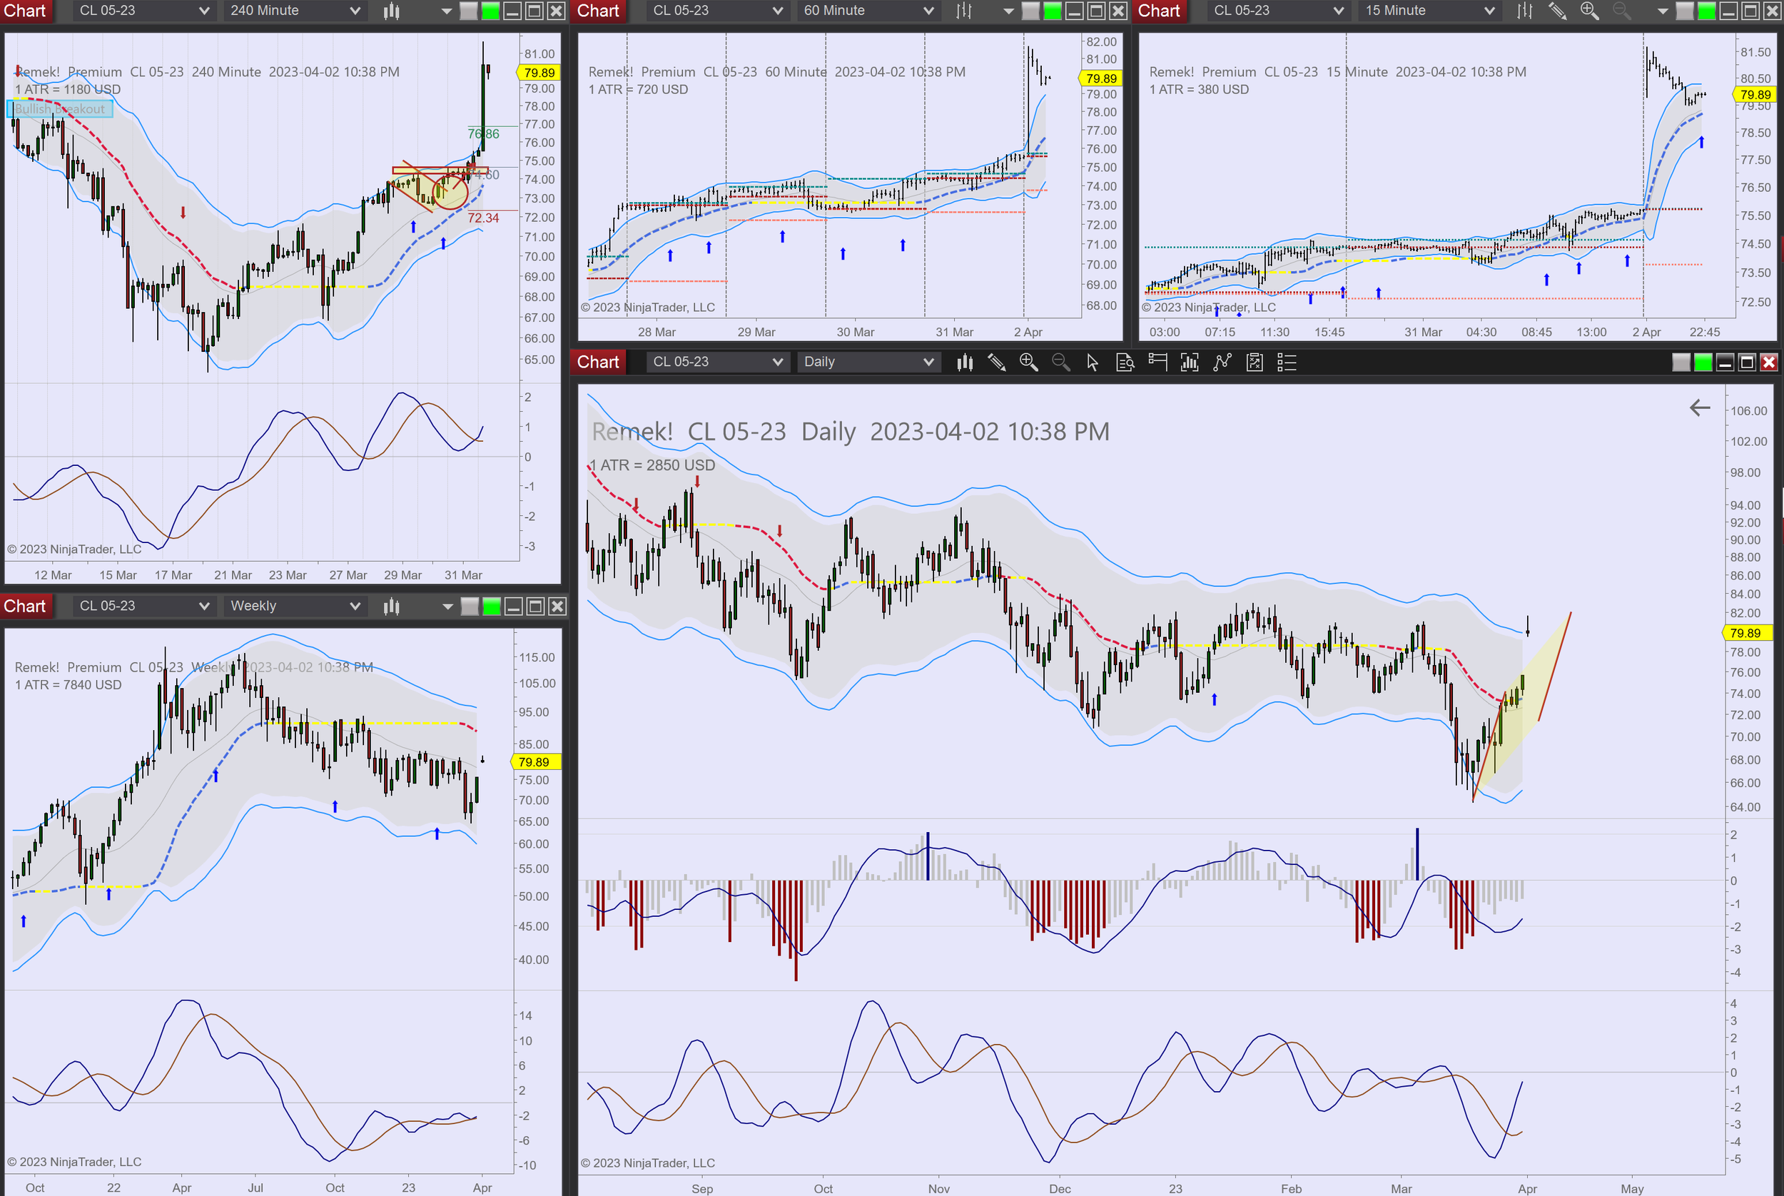
Task: Select the cursor pointer tool in Daily chart
Action: pos(1093,363)
